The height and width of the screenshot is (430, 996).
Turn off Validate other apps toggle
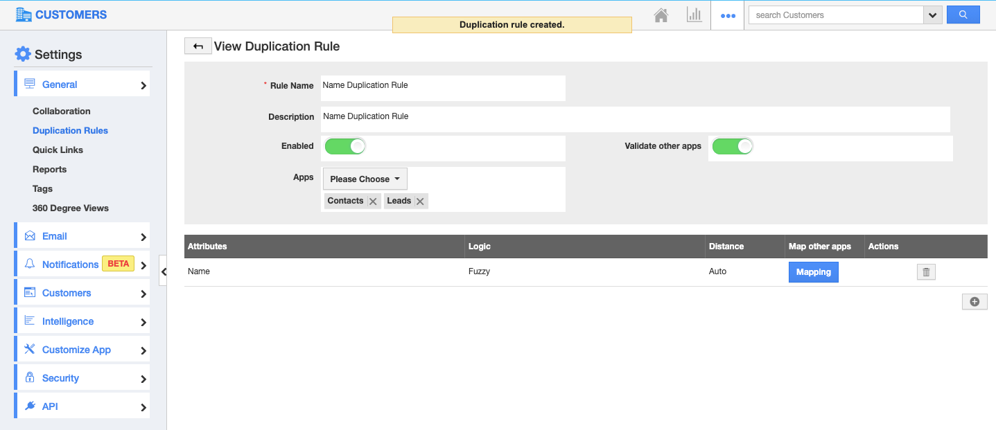(732, 146)
